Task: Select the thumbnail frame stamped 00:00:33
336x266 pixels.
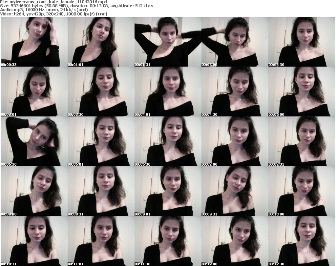Action: (34, 42)
